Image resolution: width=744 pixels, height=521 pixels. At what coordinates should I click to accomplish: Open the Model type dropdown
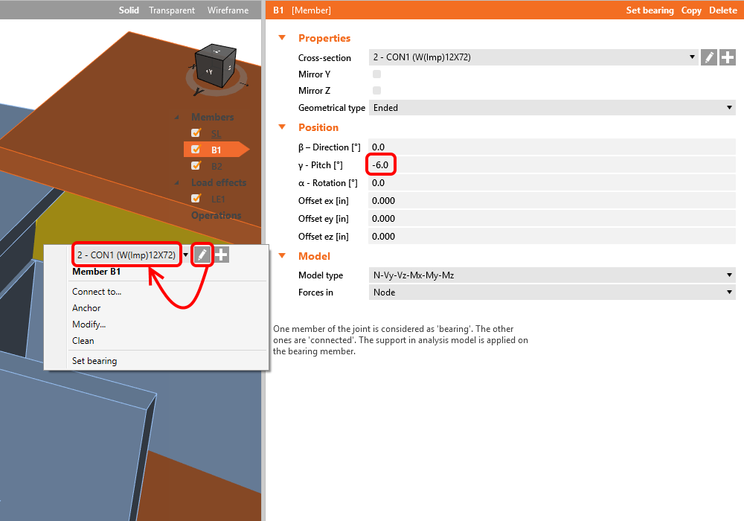pyautogui.click(x=552, y=275)
